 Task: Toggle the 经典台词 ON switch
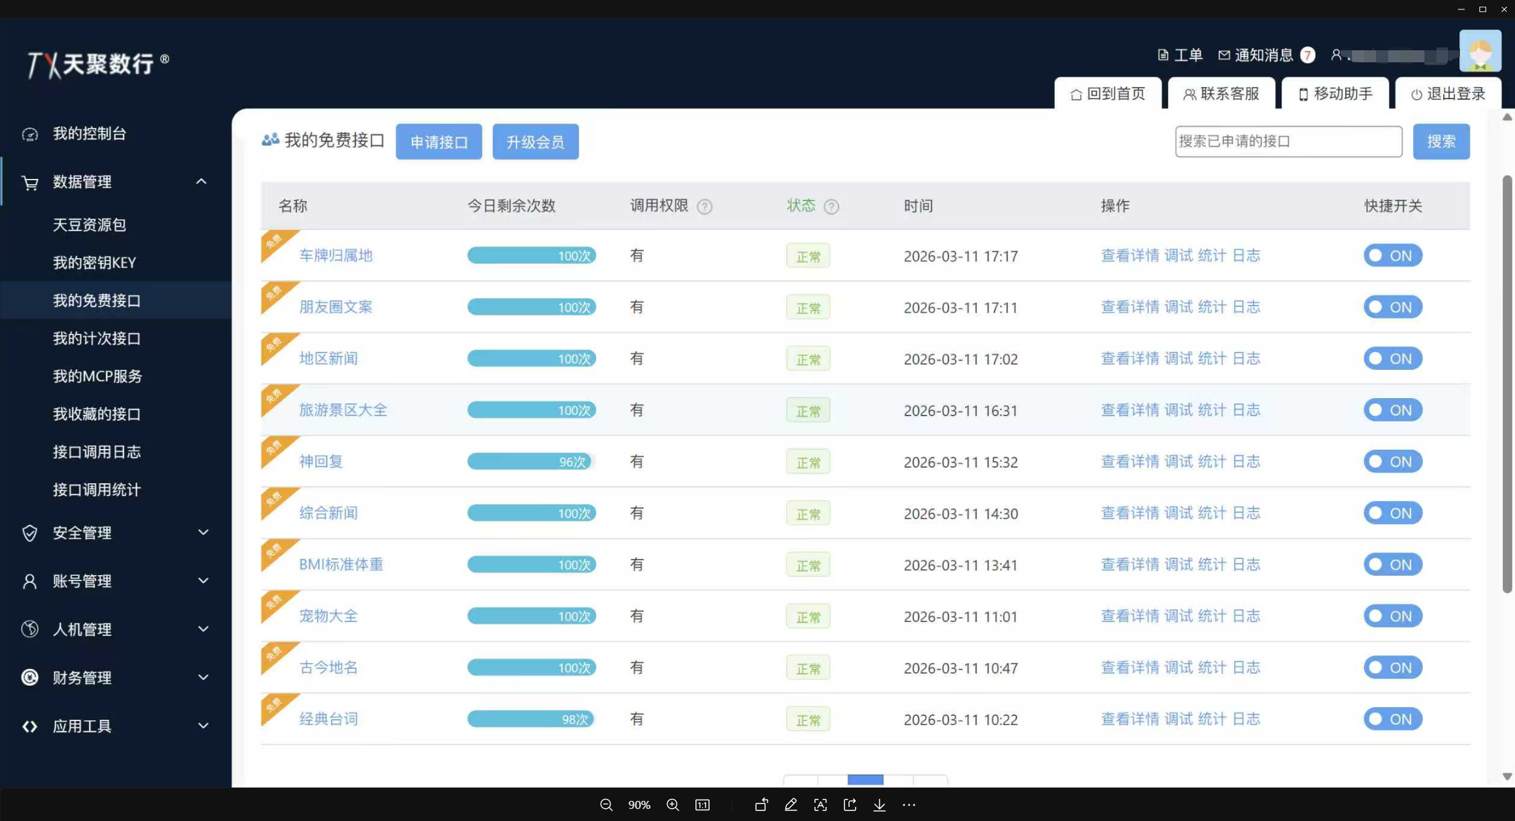(x=1392, y=719)
